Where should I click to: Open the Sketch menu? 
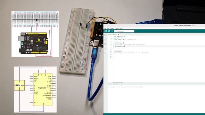point(112,28)
